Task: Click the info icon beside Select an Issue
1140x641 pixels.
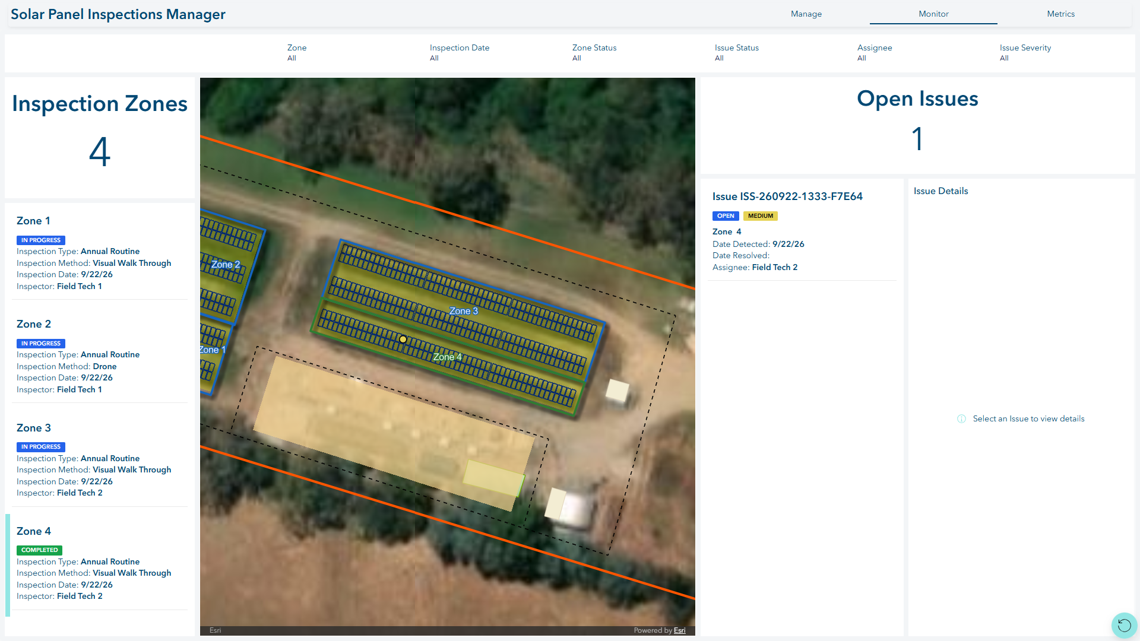Action: [x=961, y=419]
